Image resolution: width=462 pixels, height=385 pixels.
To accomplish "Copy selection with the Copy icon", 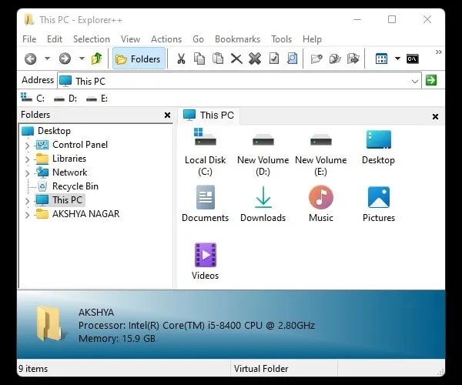I will click(199, 59).
